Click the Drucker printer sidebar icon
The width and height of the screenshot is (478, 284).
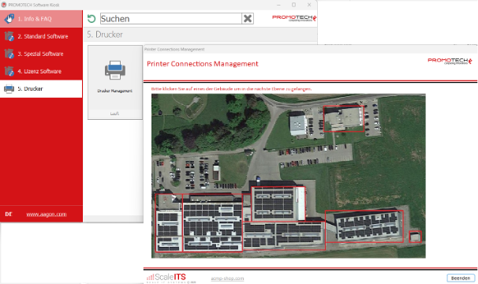tap(9, 89)
